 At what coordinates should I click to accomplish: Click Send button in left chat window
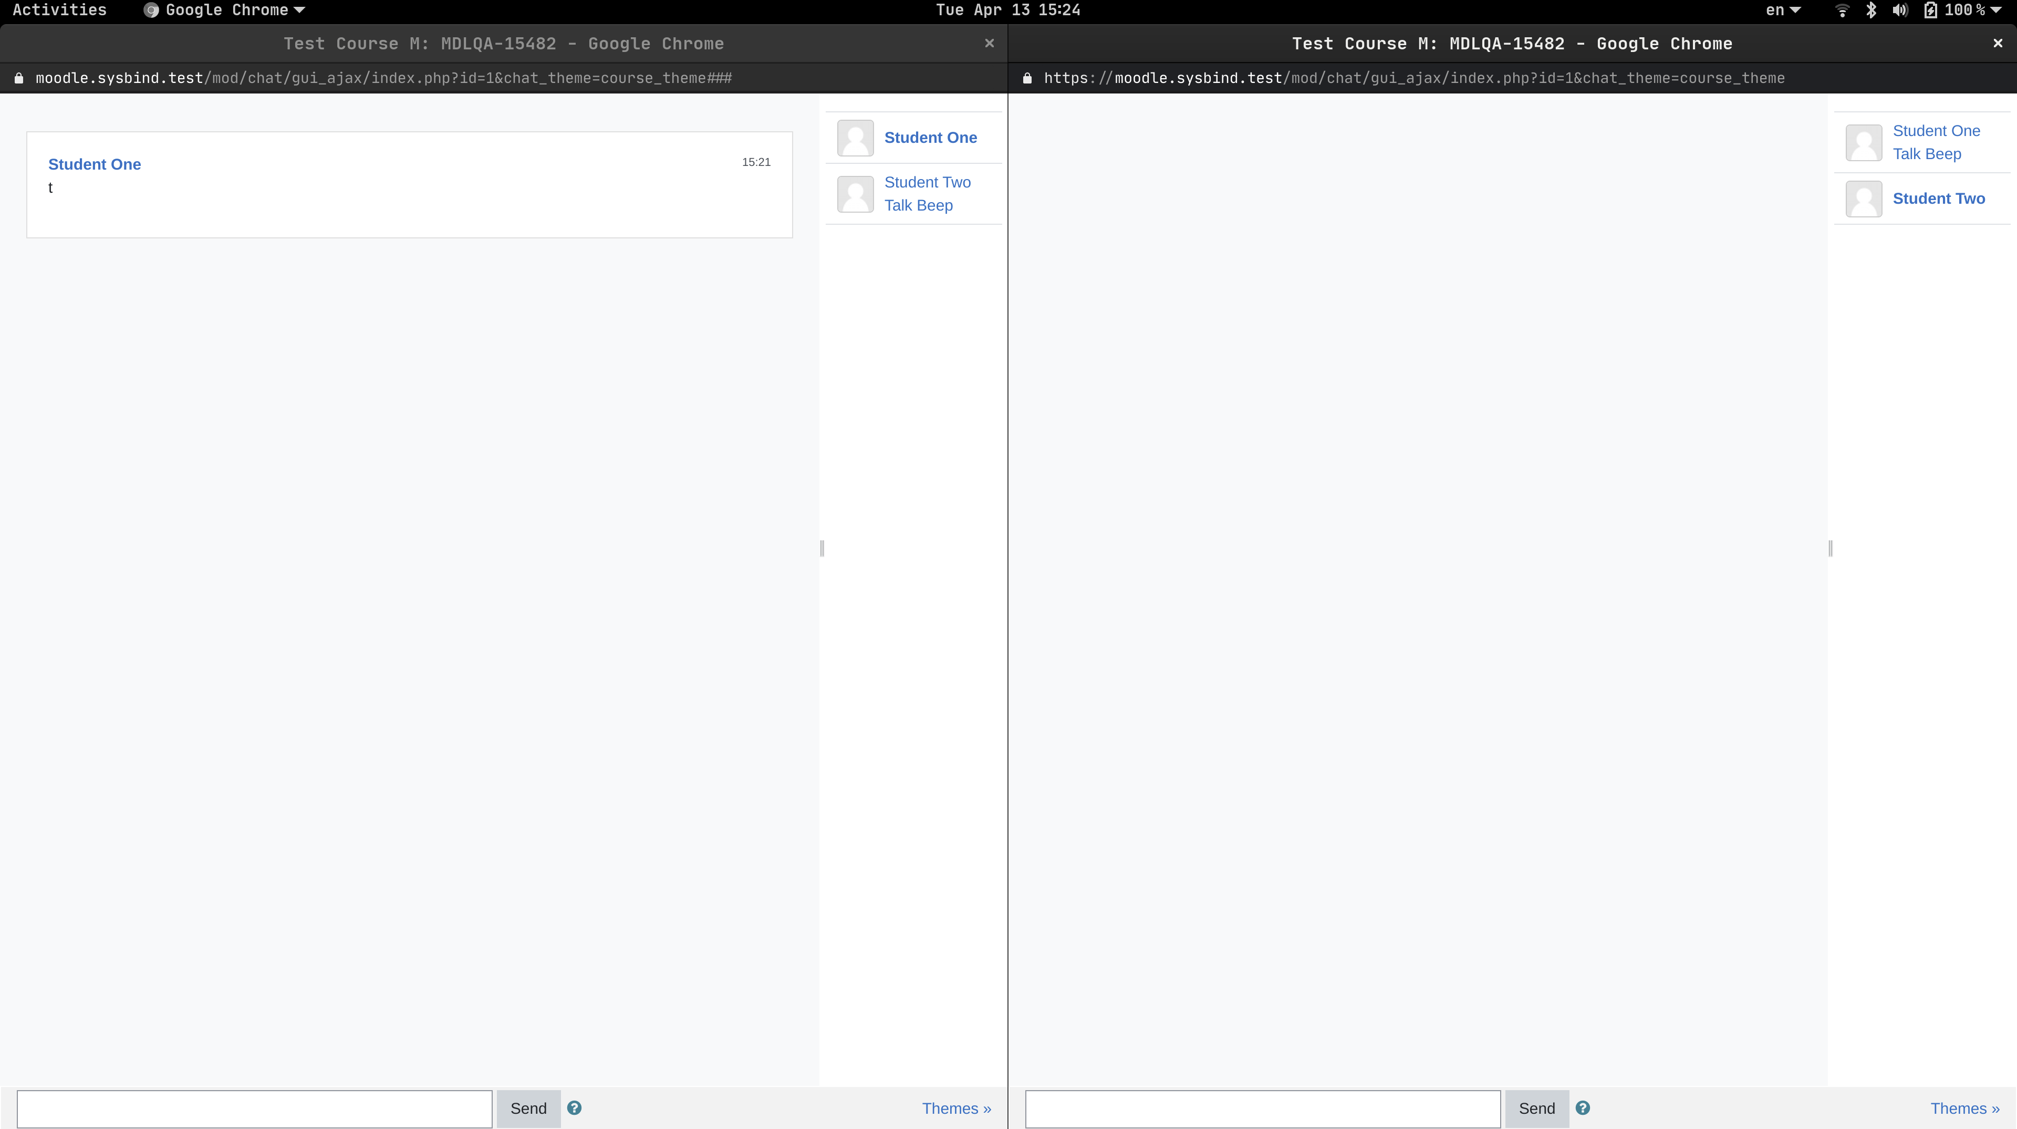pyautogui.click(x=528, y=1108)
